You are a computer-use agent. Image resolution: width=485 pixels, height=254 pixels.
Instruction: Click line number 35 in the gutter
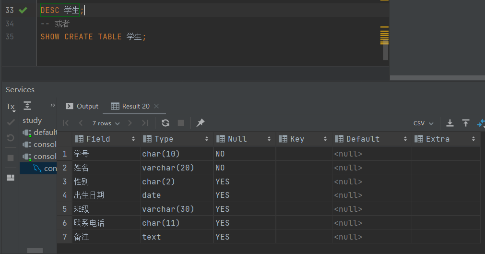(10, 36)
